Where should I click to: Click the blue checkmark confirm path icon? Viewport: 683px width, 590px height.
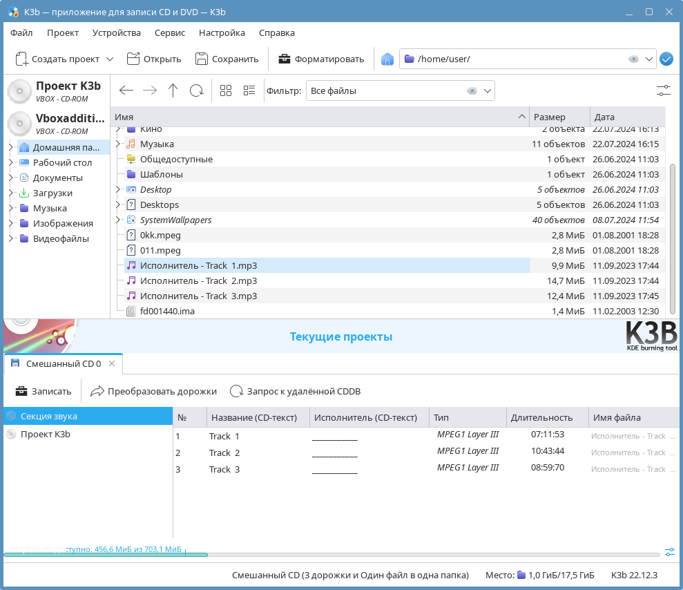[x=666, y=59]
